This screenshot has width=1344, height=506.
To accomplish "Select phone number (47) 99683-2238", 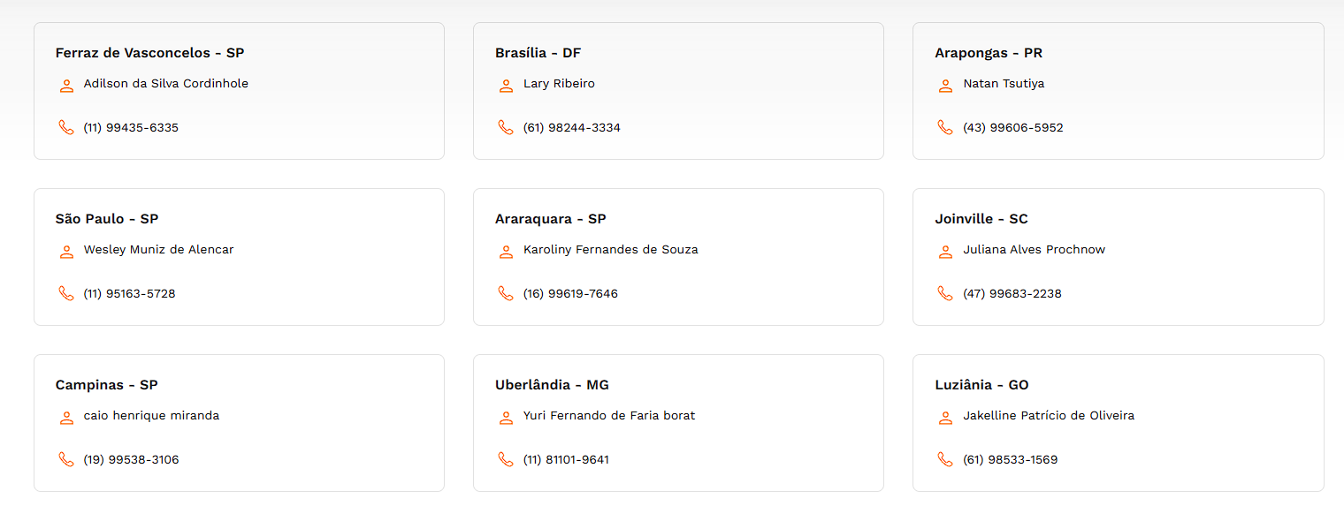I will tap(1012, 293).
